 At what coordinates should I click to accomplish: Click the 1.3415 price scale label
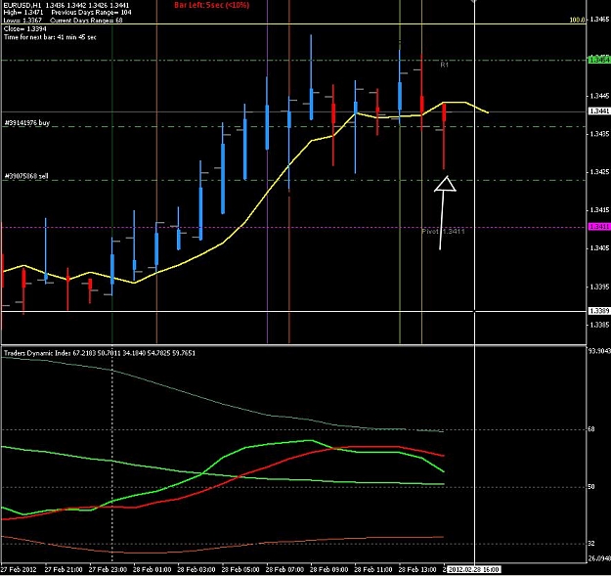coord(599,210)
